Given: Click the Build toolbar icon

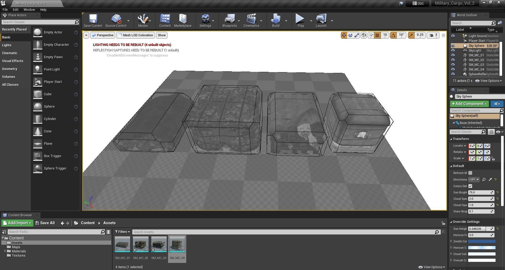Looking at the screenshot, I should 276,21.
